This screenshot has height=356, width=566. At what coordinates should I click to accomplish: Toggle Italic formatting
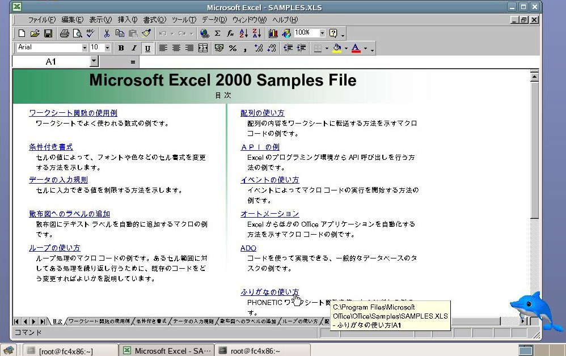point(134,48)
